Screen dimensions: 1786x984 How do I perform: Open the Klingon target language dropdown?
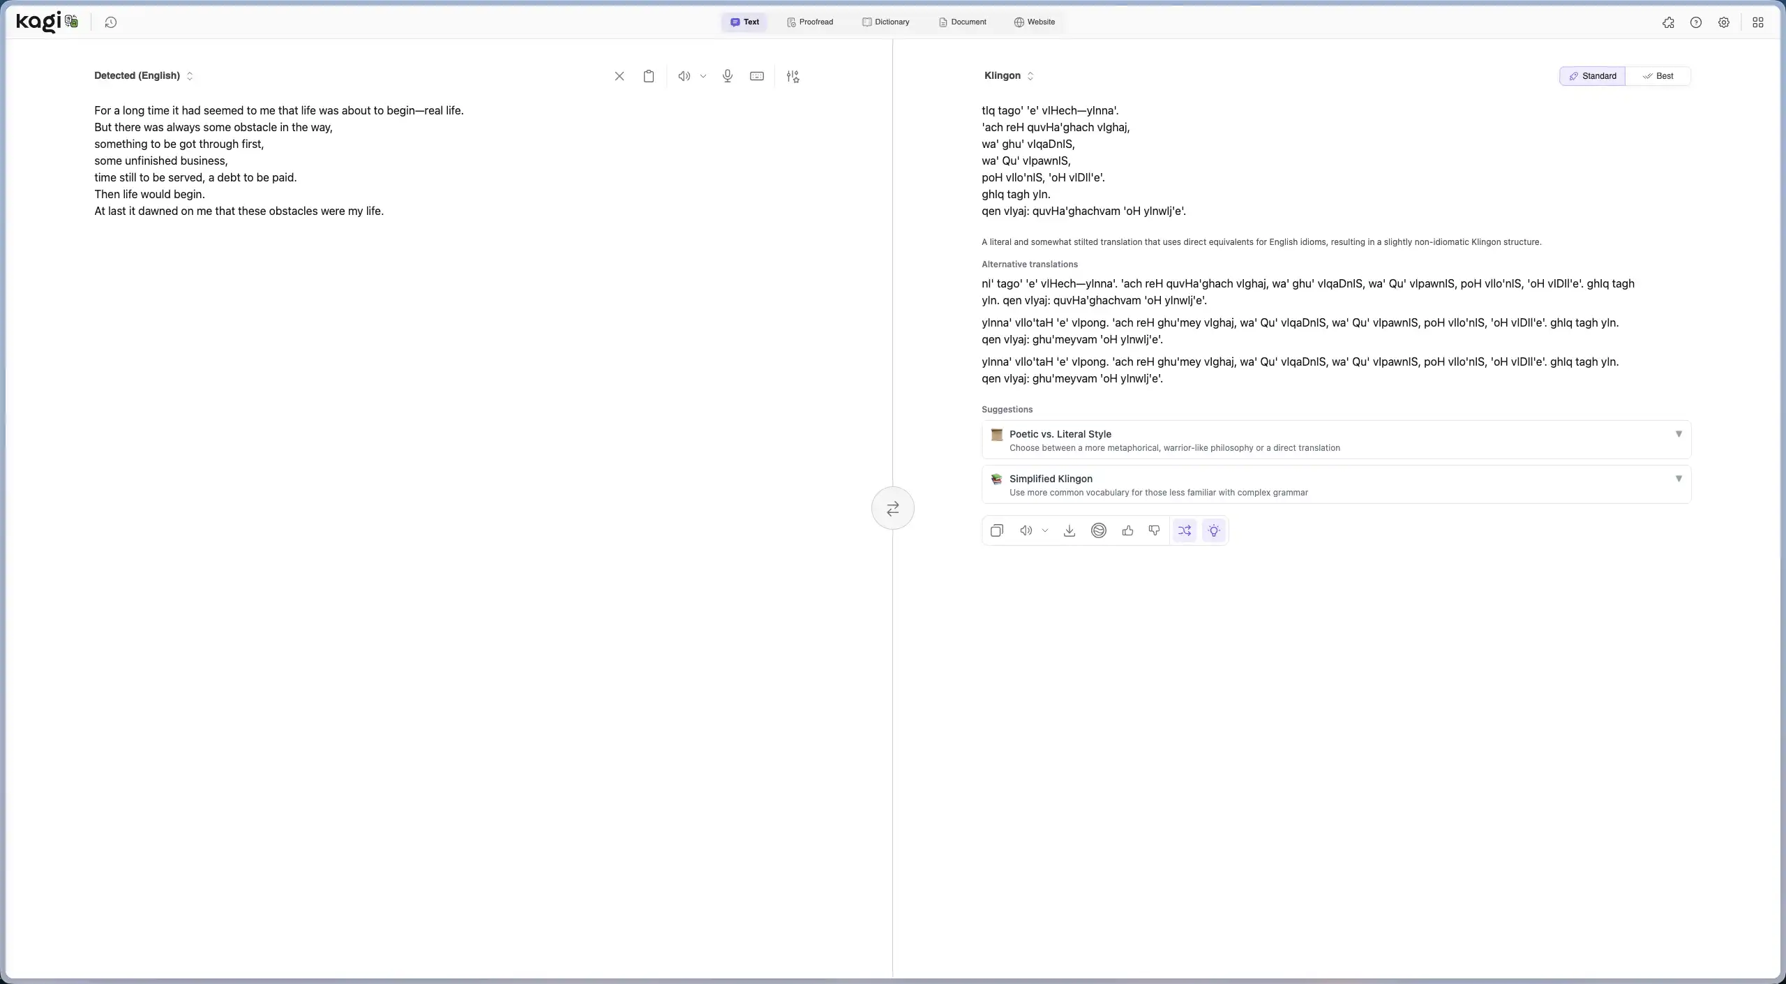coord(1008,76)
